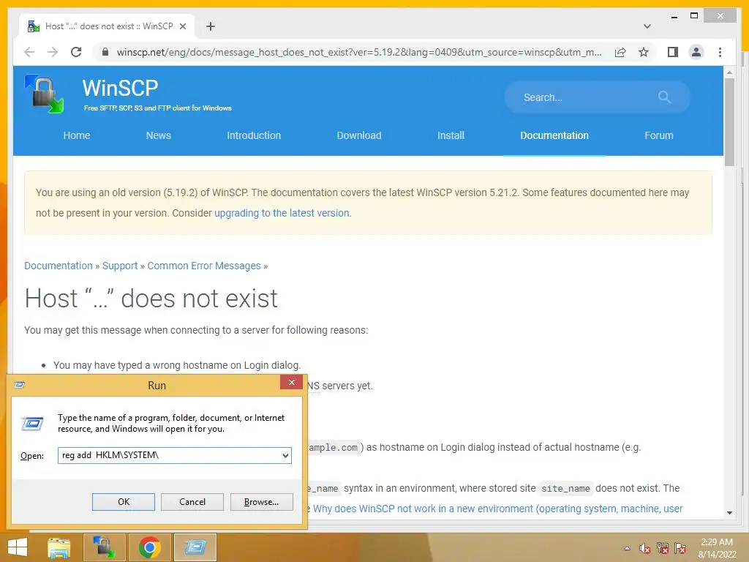Click the scrollbar up arrow
This screenshot has height=562, width=749.
coord(729,72)
